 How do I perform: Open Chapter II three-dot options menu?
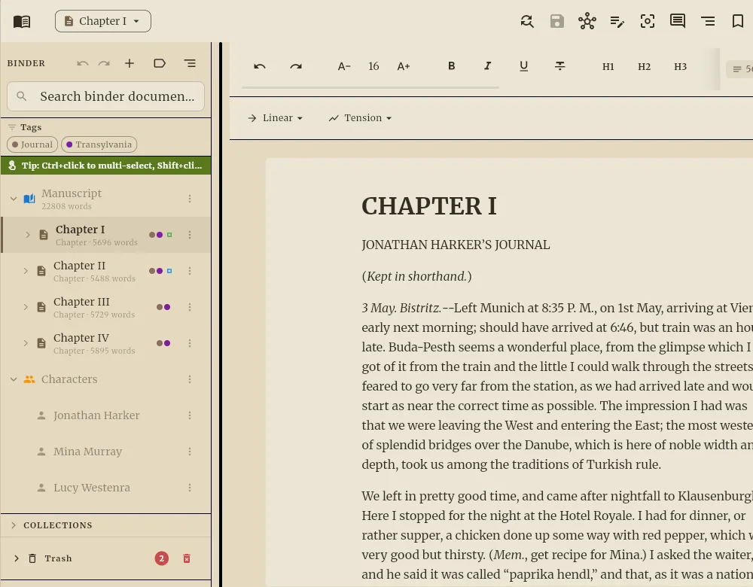tap(190, 271)
